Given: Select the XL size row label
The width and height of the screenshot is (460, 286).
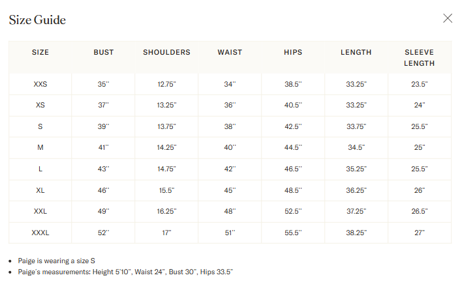Looking at the screenshot, I should (40, 190).
